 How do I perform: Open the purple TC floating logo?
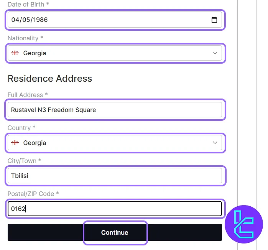click(244, 224)
